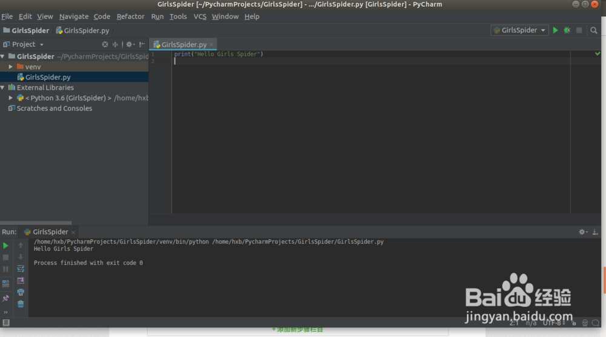Open the File menu
The height and width of the screenshot is (337, 606).
click(7, 16)
